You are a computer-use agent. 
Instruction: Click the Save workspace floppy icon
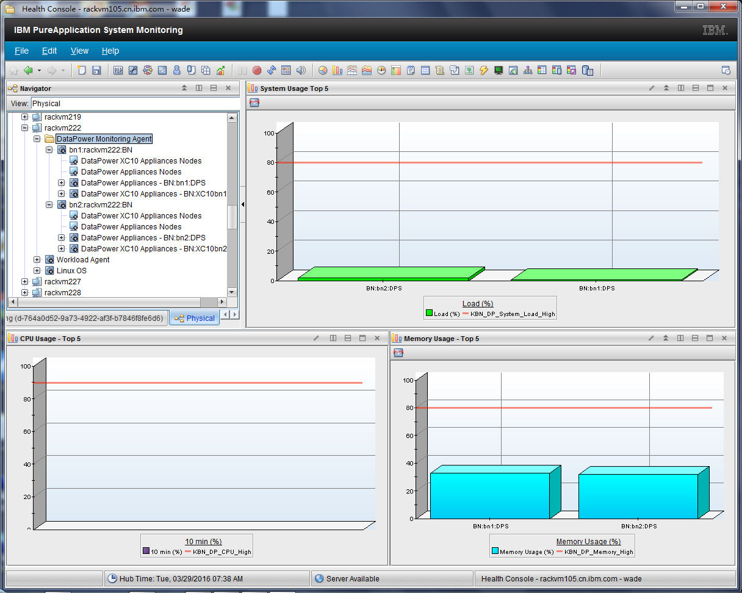click(96, 70)
